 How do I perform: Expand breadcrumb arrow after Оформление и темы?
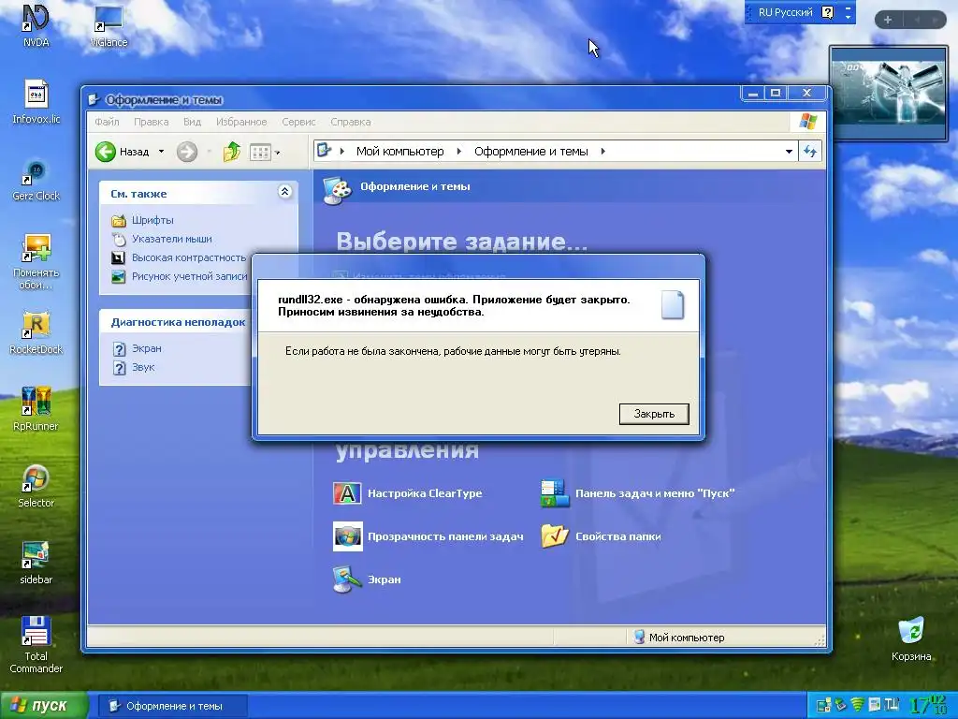[x=603, y=151]
